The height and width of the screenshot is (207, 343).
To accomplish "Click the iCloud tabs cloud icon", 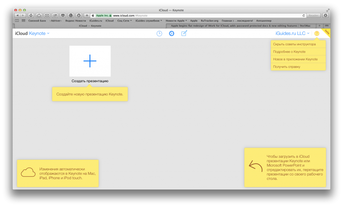I will coord(39,15).
